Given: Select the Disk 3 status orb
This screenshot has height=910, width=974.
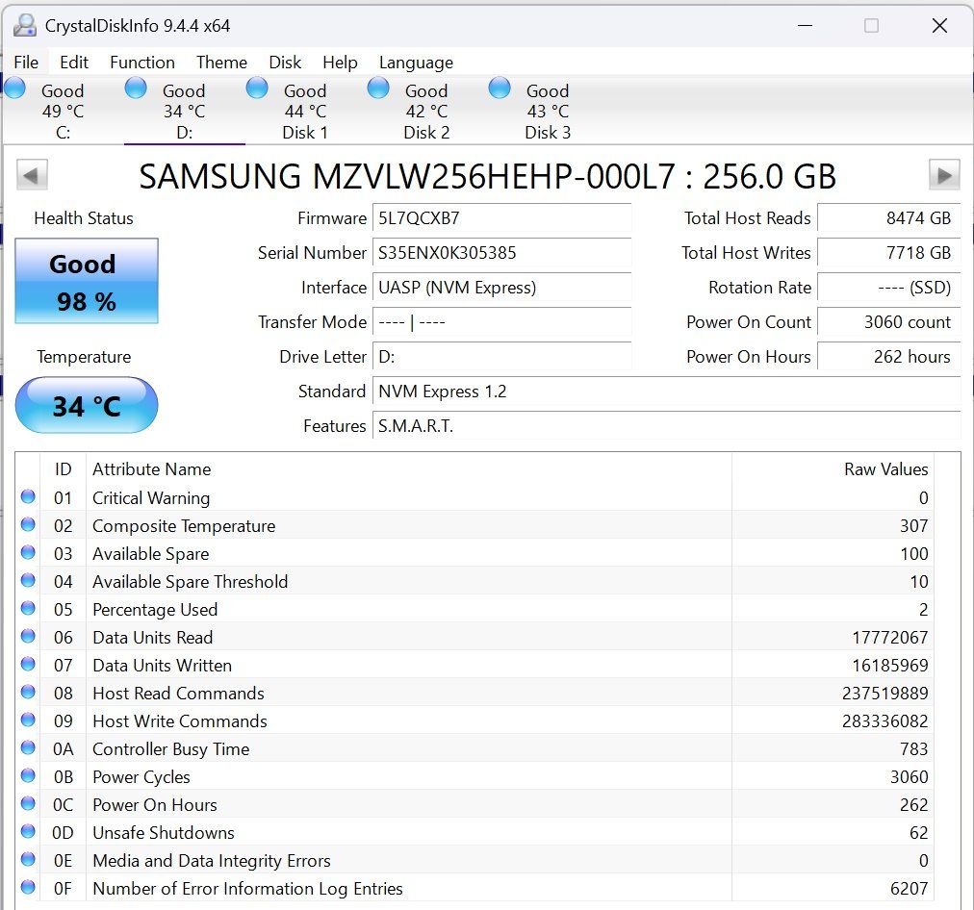Looking at the screenshot, I should click(x=500, y=88).
